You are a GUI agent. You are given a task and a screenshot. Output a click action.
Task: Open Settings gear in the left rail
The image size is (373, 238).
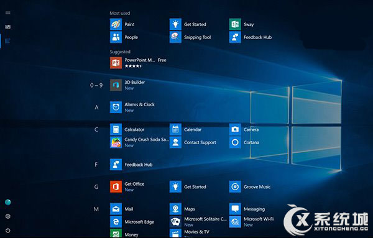(8, 216)
